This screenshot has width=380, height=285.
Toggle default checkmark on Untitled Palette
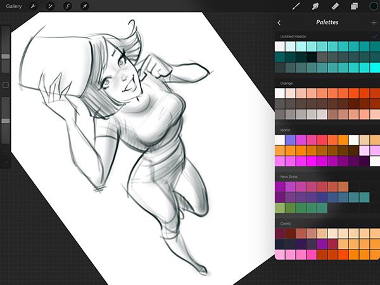click(374, 37)
